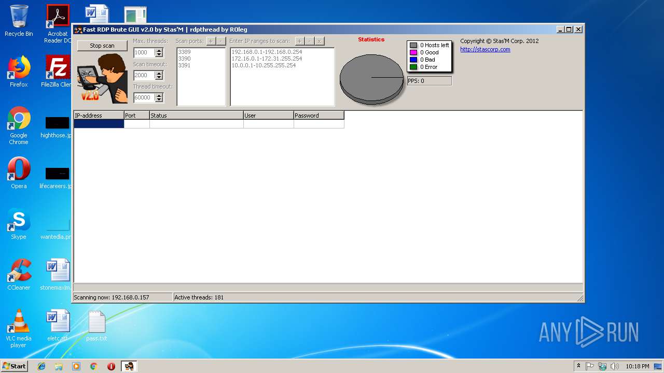Open the Windows Start menu

pos(15,366)
